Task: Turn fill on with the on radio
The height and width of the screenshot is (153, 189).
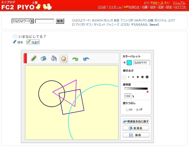Action: [x=127, y=110]
